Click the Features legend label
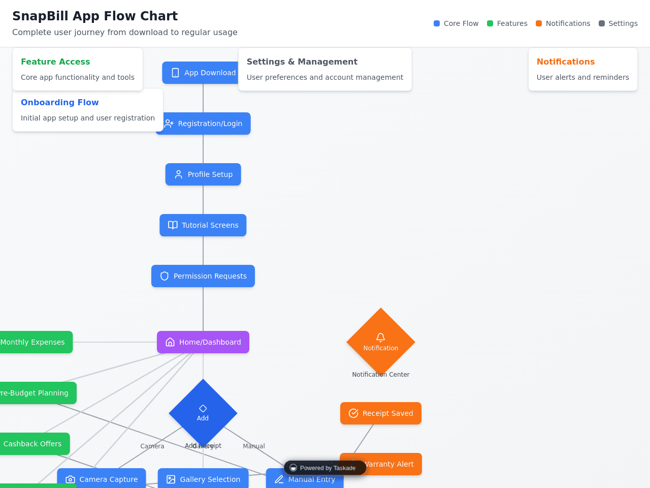This screenshot has width=650, height=488. tap(512, 23)
